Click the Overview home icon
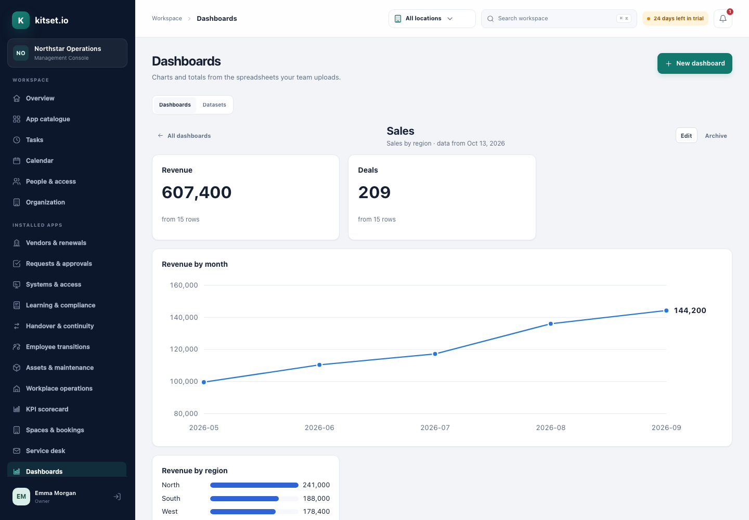Viewport: 749px width, 520px height. [17, 98]
